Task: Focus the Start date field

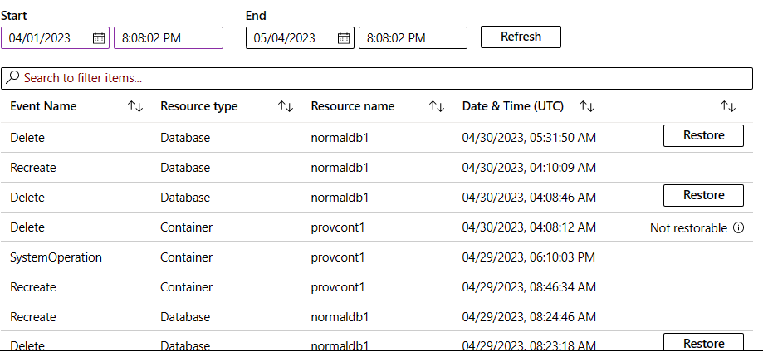Action: point(47,38)
